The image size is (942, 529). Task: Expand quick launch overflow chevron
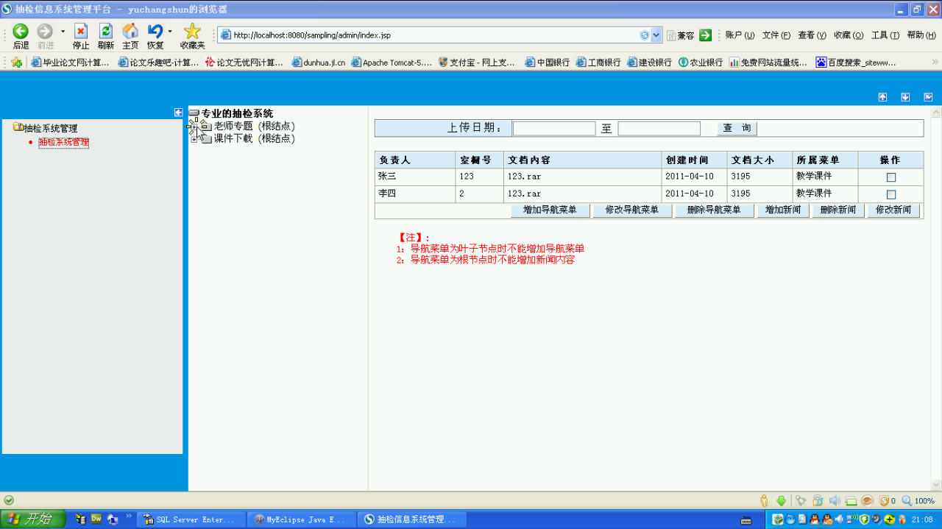click(x=129, y=516)
